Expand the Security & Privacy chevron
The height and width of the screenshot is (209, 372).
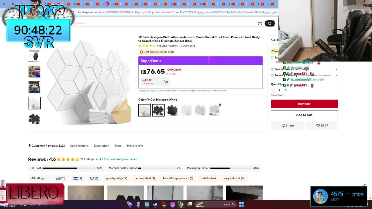[x=336, y=75]
